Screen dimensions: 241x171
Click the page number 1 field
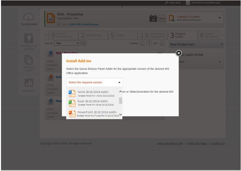(149, 43)
